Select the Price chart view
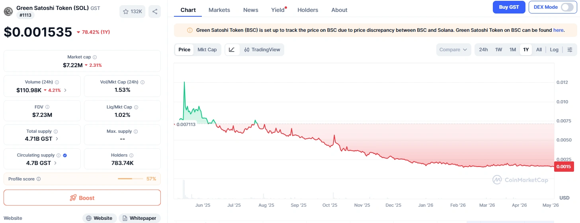Image resolution: width=580 pixels, height=223 pixels. [x=184, y=50]
